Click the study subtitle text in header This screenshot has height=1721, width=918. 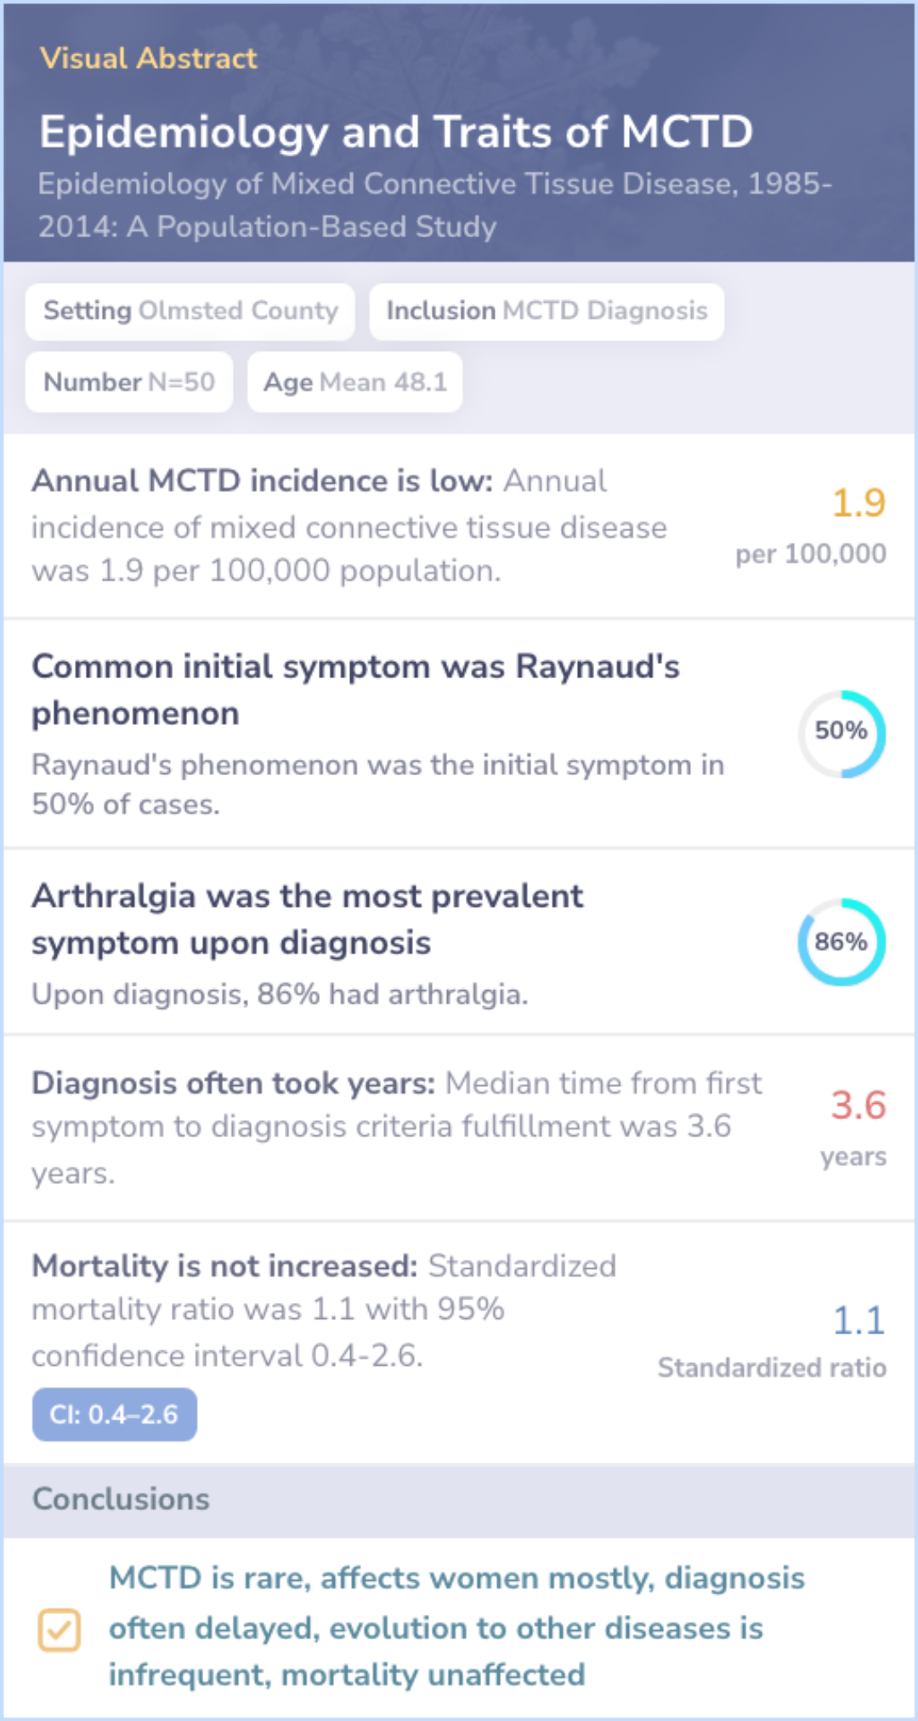pyautogui.click(x=434, y=205)
